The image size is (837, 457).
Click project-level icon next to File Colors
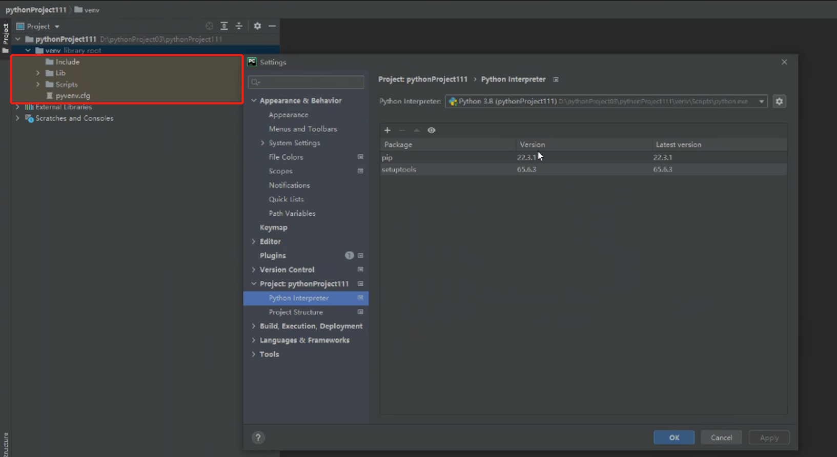[x=360, y=157]
